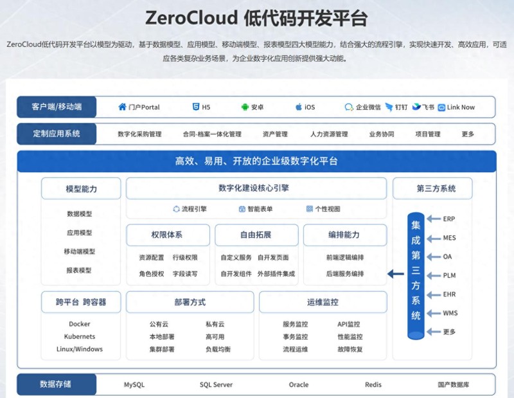Click the 个性视图 grid icon

[310, 209]
